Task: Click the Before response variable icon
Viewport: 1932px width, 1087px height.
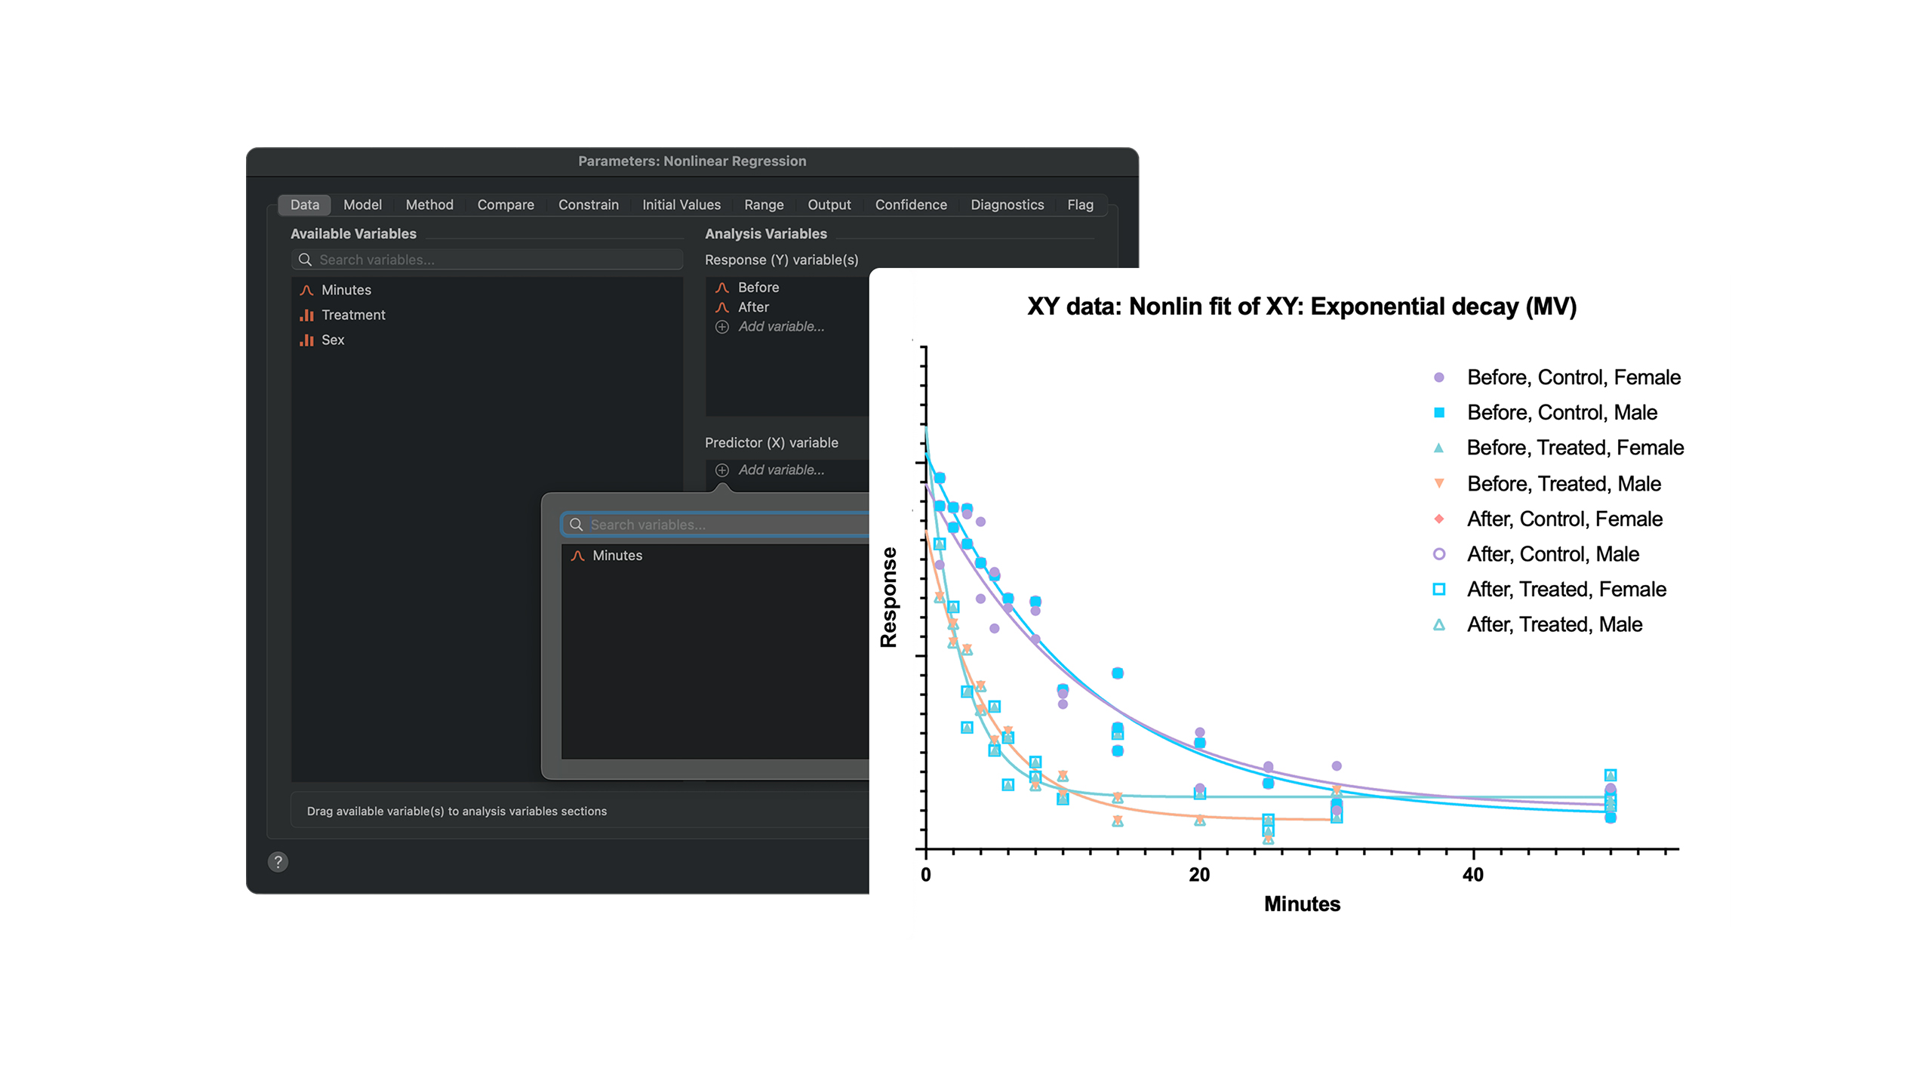Action: (722, 288)
